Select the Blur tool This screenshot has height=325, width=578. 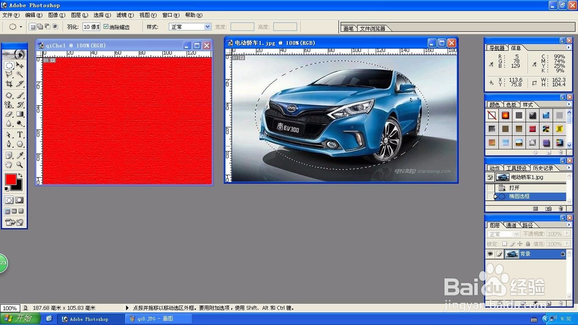click(9, 123)
